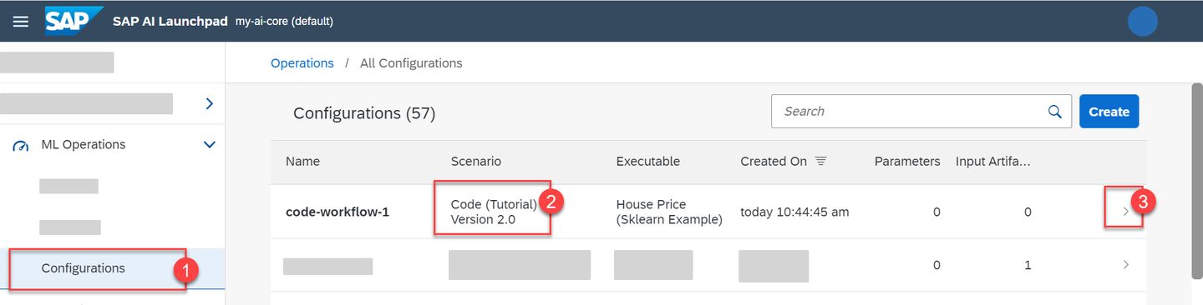This screenshot has width=1203, height=305.
Task: Click the All Configurations breadcrumb text
Action: (411, 63)
